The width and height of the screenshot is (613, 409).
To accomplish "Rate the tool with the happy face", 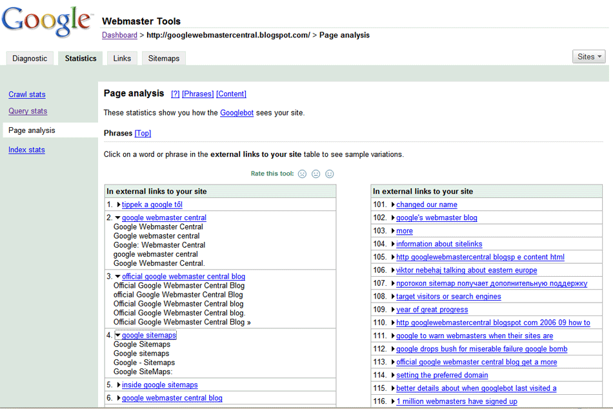I will 330,174.
